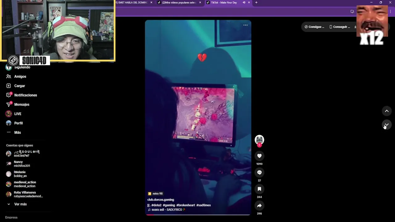395x222 pixels.
Task: Open the #sadtimes hashtag
Action: click(x=203, y=205)
